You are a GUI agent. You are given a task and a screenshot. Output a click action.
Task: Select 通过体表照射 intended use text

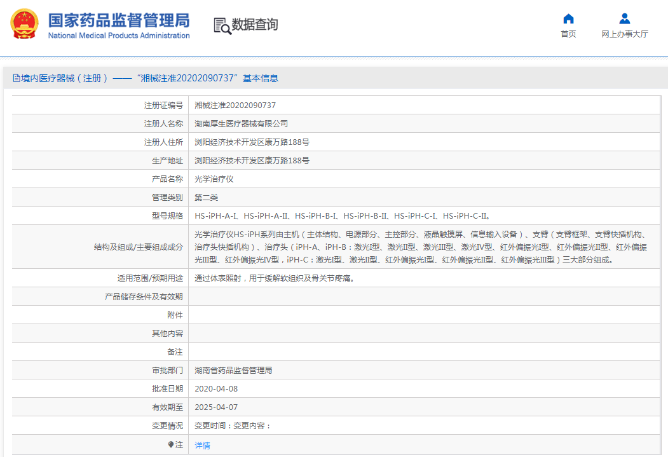[x=275, y=278]
